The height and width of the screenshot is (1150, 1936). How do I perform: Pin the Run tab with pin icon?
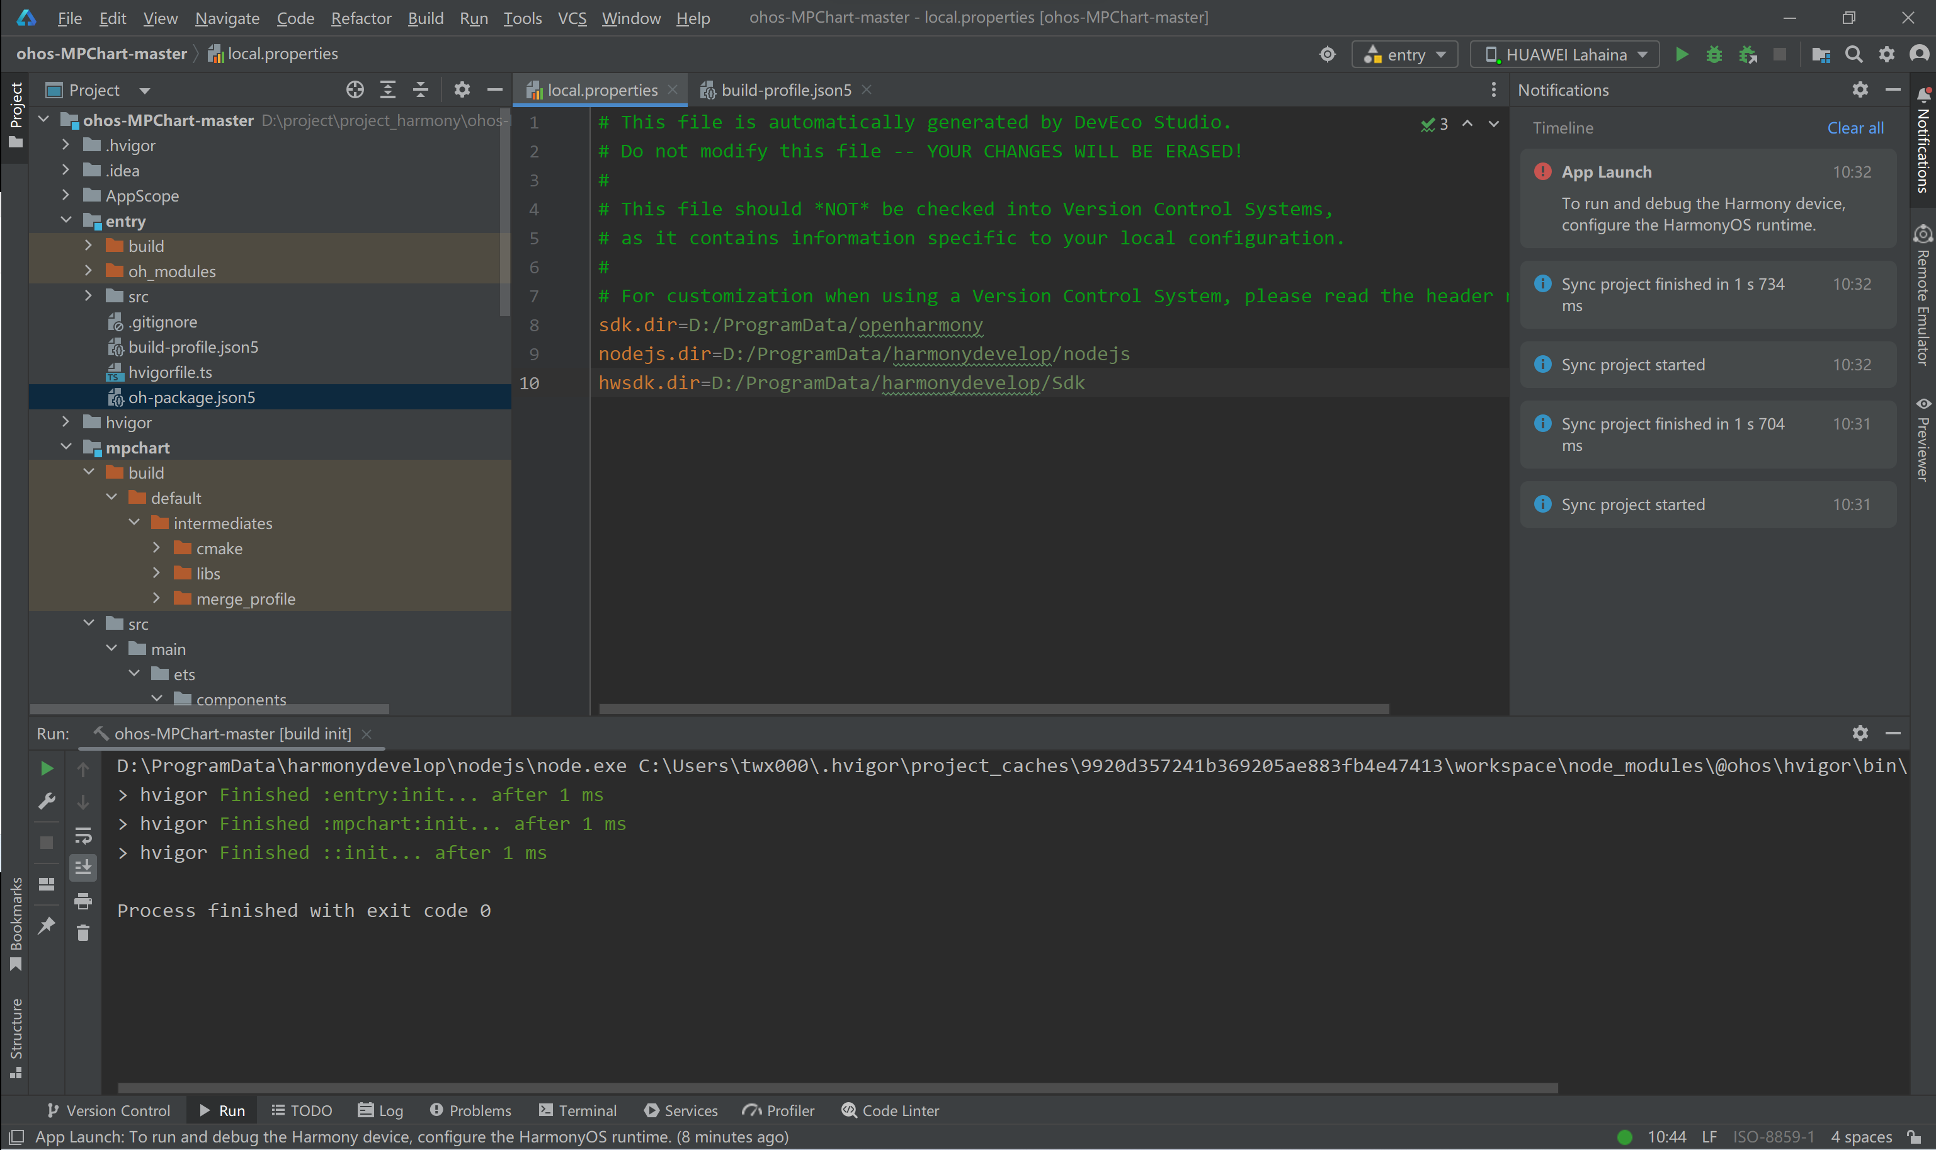coord(47,925)
